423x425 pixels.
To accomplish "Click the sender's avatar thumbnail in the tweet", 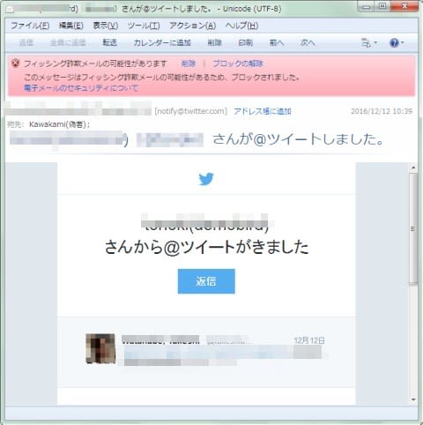I will coord(100,348).
